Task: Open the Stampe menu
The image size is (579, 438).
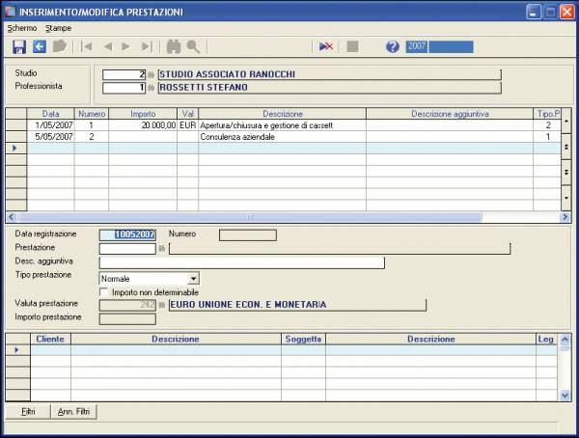Action: tap(58, 28)
